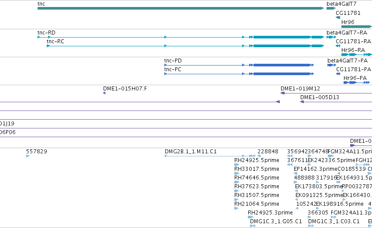Click the tnc gene label
This screenshot has height=228, width=372.
pos(41,4)
